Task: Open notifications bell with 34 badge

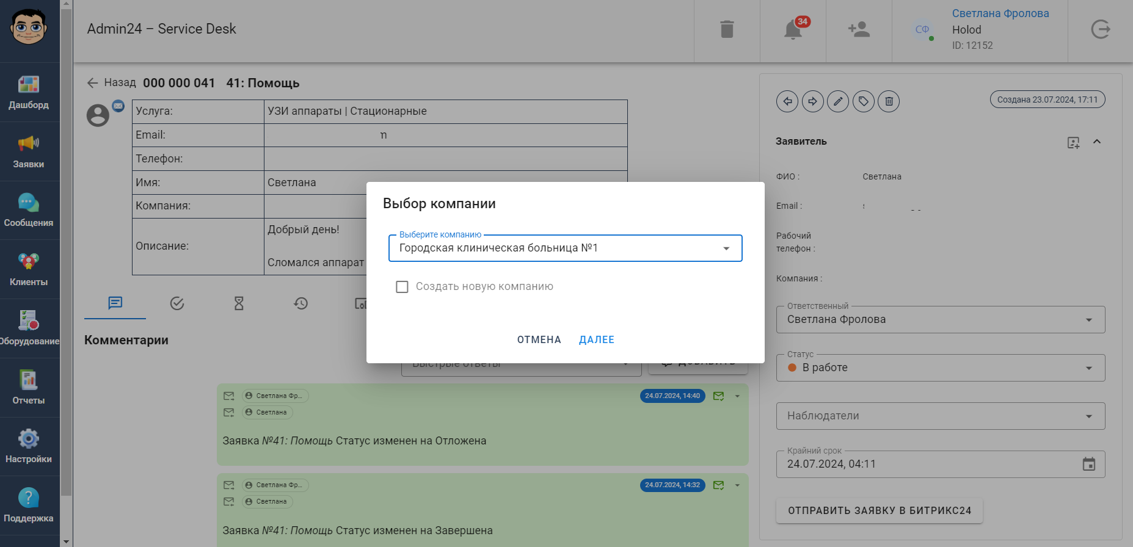Action: click(x=793, y=29)
